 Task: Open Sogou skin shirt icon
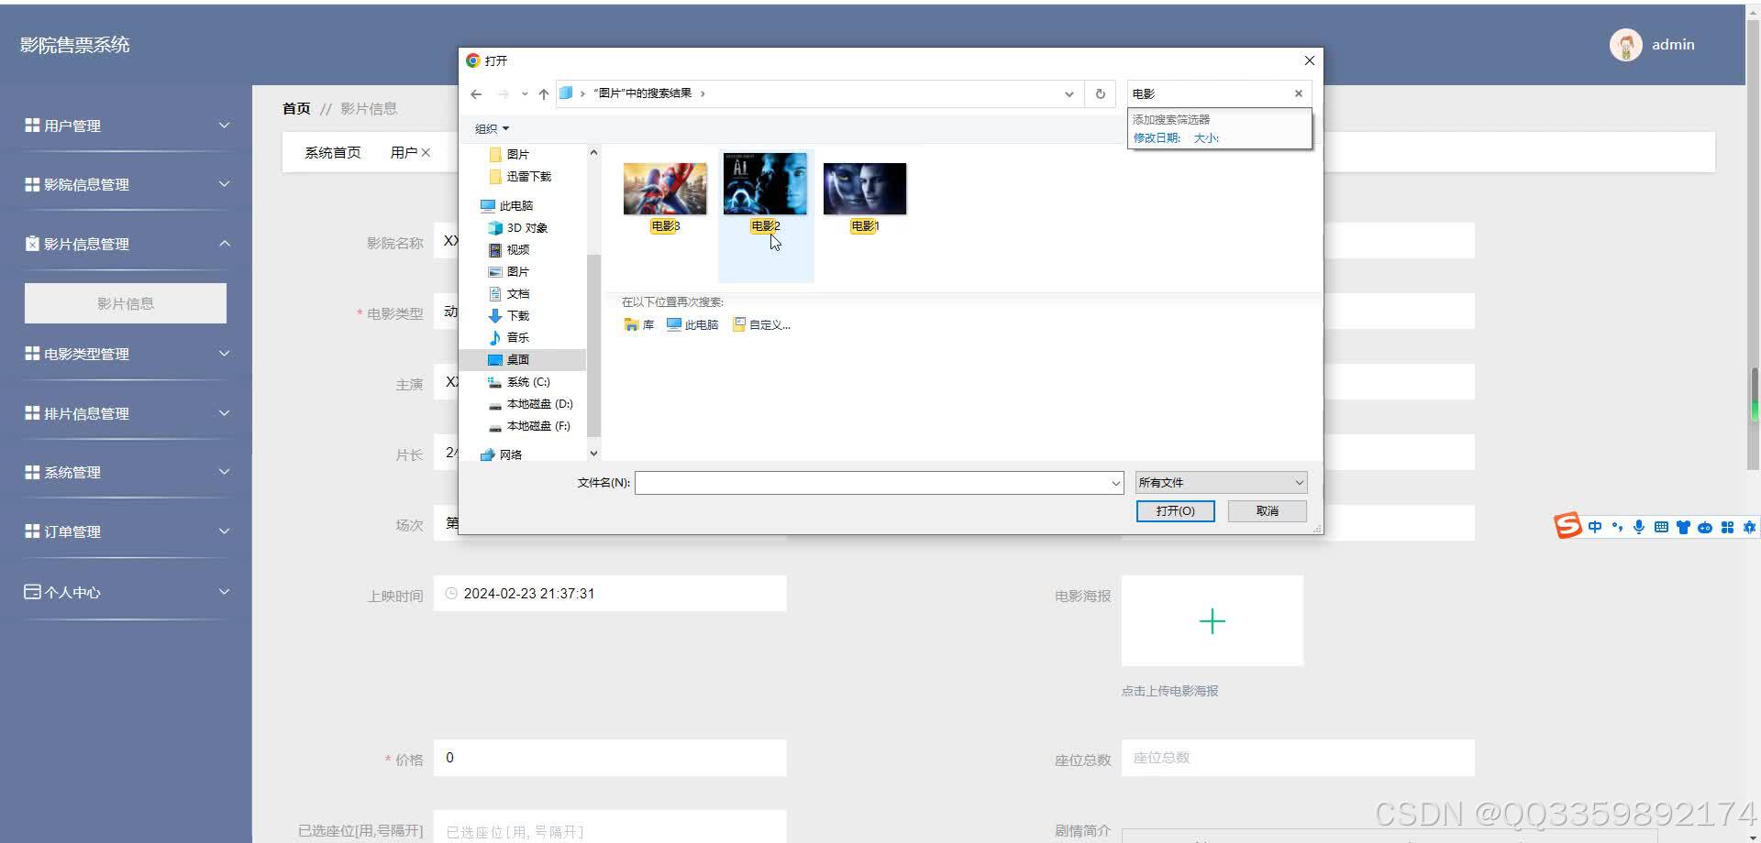[1683, 527]
